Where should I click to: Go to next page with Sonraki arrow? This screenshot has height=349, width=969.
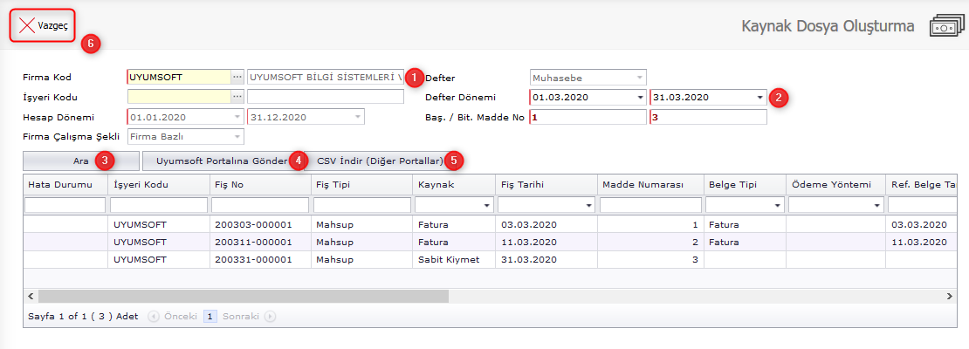tap(271, 317)
